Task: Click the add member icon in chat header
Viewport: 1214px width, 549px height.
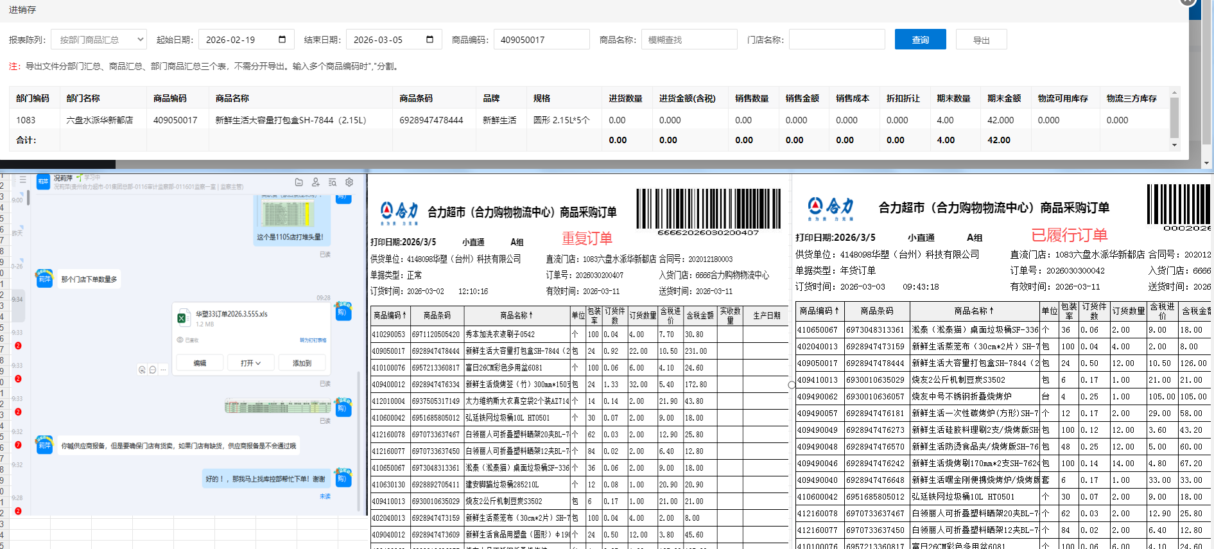Action: [x=315, y=182]
